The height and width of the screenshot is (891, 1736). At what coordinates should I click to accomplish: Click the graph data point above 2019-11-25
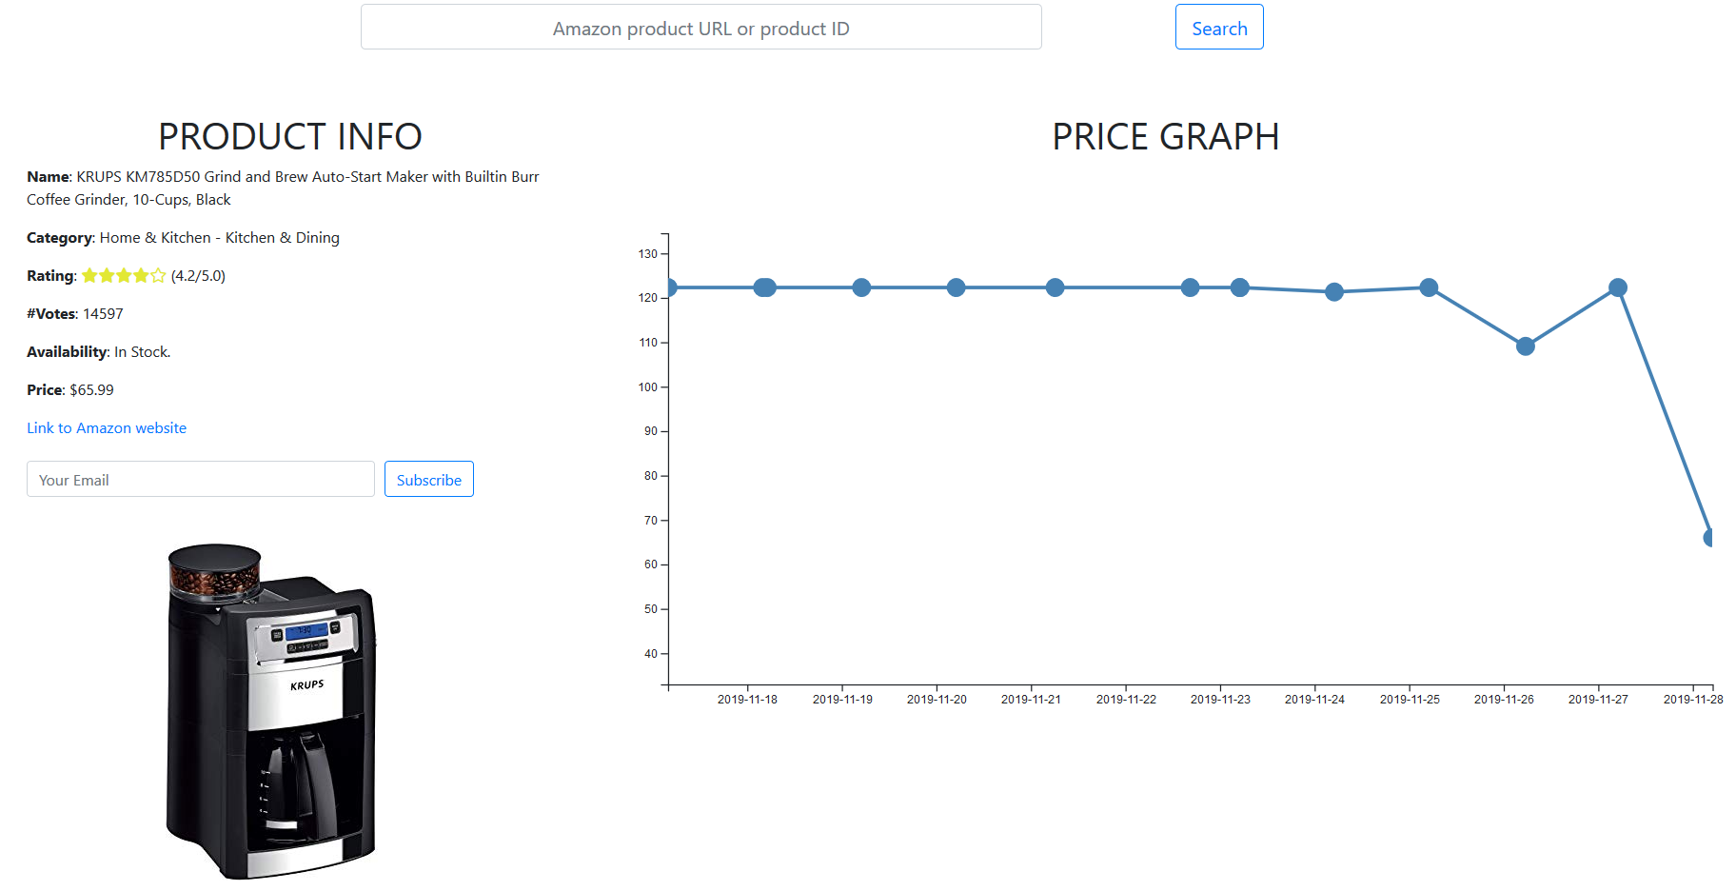(x=1429, y=287)
